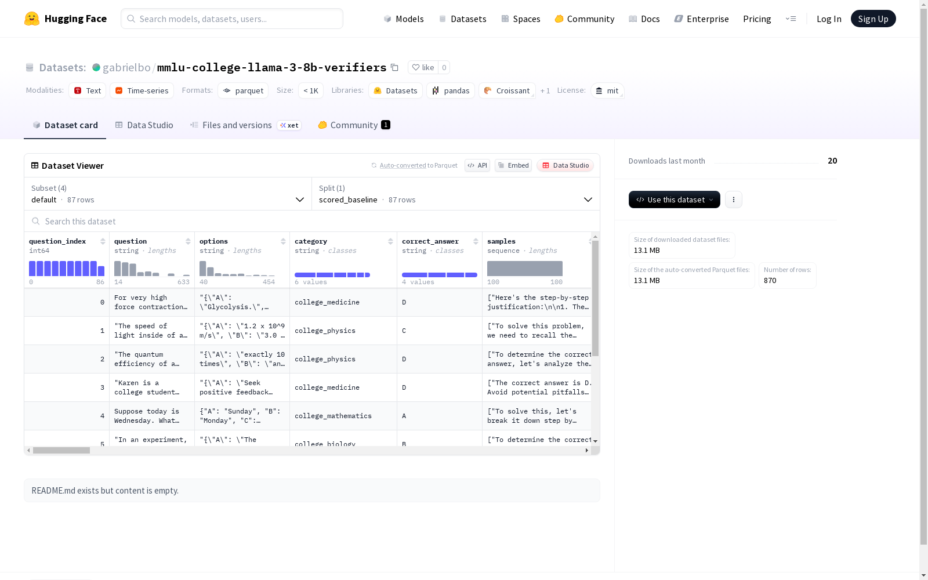Click the Log In link
The width and height of the screenshot is (928, 580).
[829, 19]
